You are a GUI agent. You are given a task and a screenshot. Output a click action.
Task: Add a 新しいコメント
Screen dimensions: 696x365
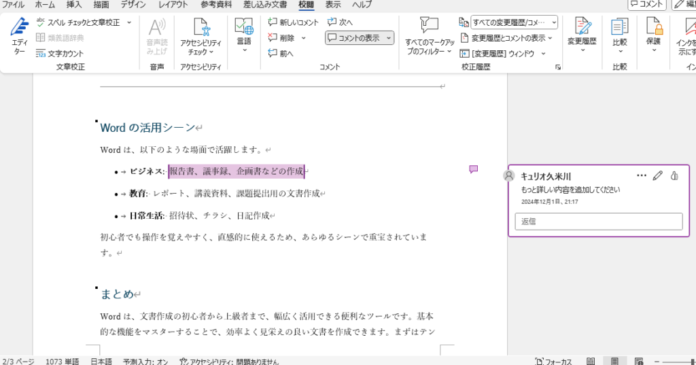(293, 22)
